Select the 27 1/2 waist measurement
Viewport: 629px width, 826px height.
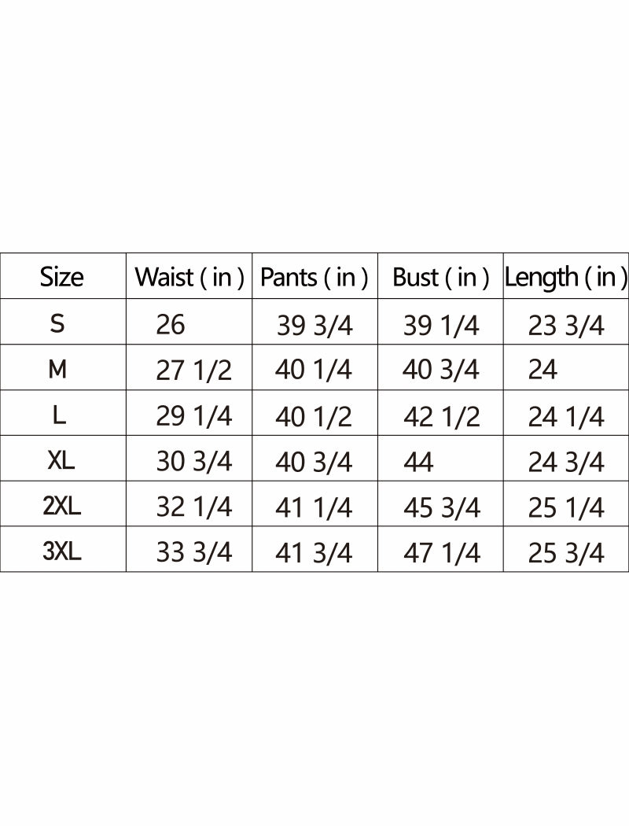tap(193, 370)
